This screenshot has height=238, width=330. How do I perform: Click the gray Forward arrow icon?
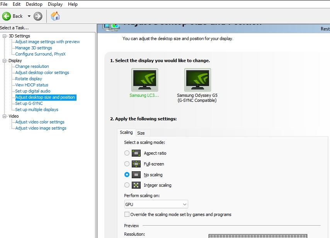click(x=38, y=16)
